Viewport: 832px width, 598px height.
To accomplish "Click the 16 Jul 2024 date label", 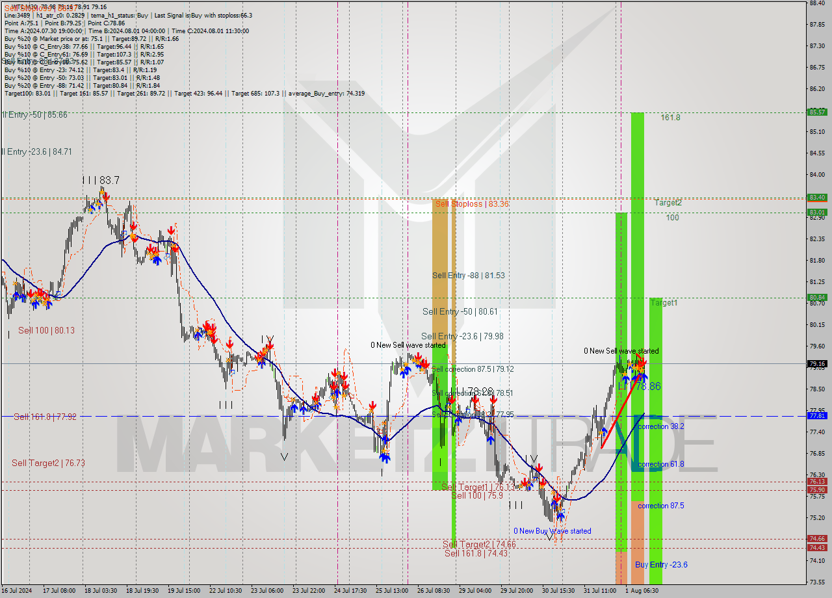I will pyautogui.click(x=16, y=591).
